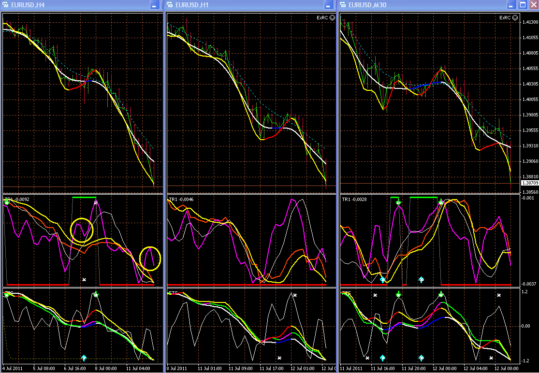Minimize the EURUSD,M30 chart window
Image resolution: width=539 pixels, height=373 pixels.
tap(511, 5)
